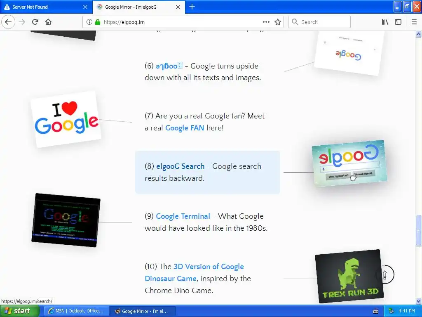Open the Windows start menu

[20, 311]
